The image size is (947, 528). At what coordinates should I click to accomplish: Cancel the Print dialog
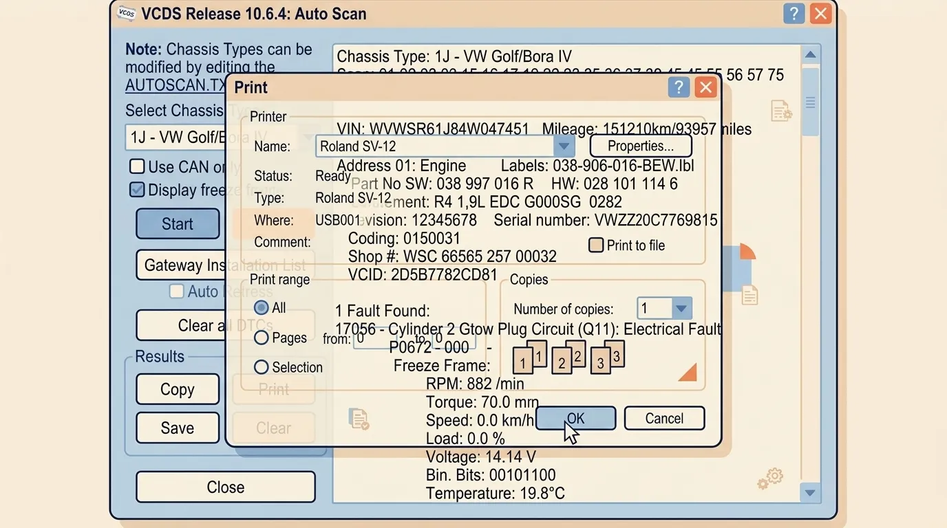pyautogui.click(x=664, y=418)
